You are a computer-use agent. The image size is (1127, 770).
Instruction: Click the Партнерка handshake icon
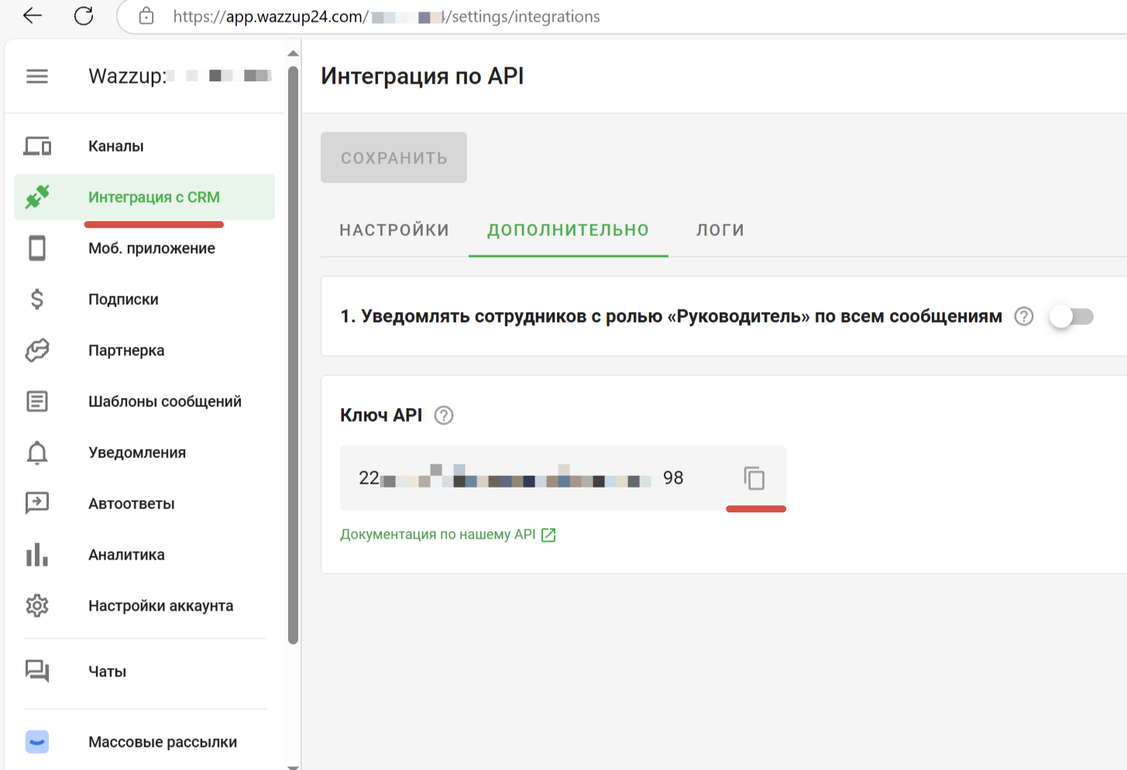37,350
